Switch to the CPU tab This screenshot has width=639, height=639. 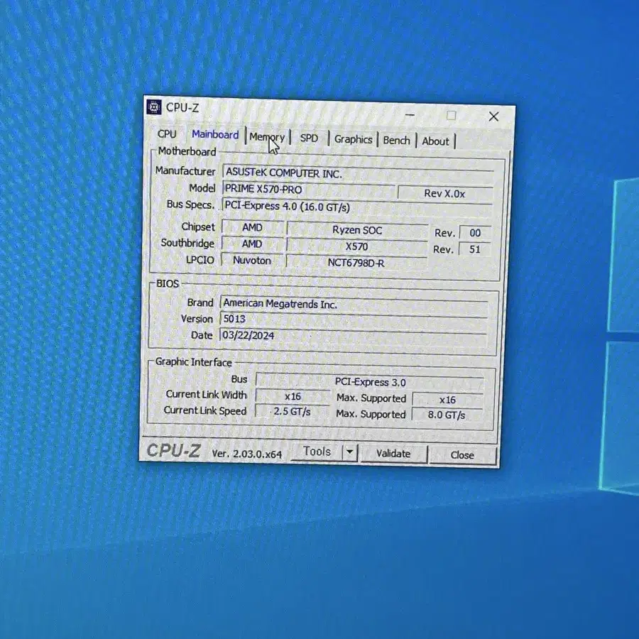(x=167, y=134)
